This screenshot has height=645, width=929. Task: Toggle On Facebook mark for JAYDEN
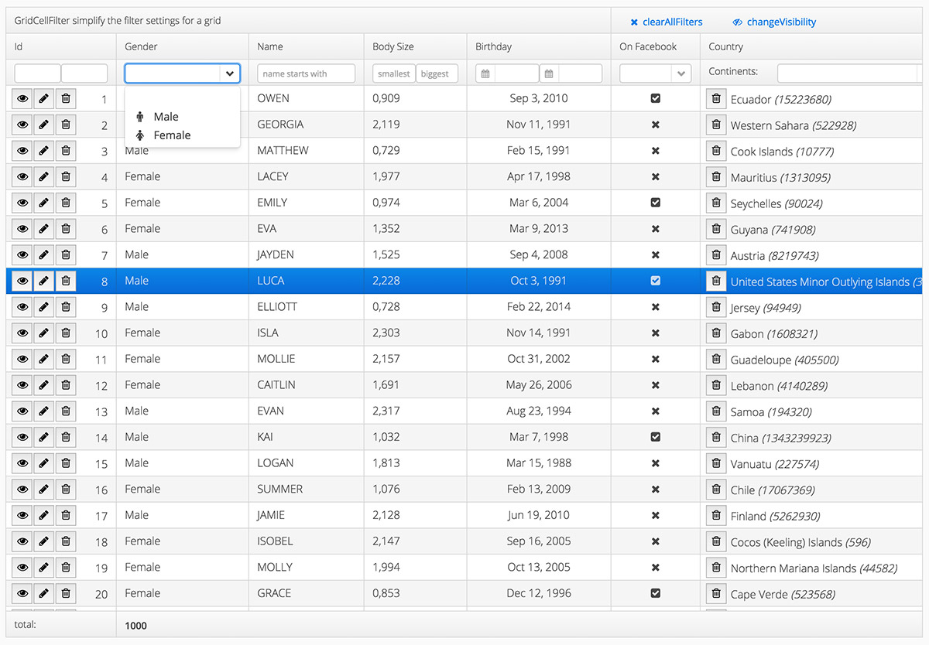coord(656,255)
